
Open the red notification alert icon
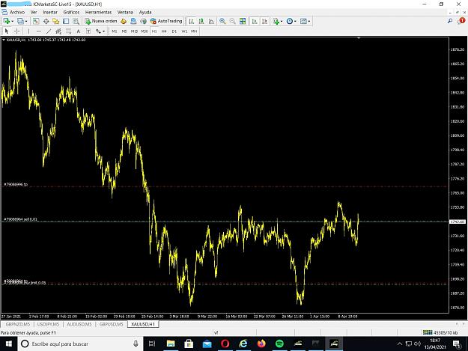pos(461,20)
